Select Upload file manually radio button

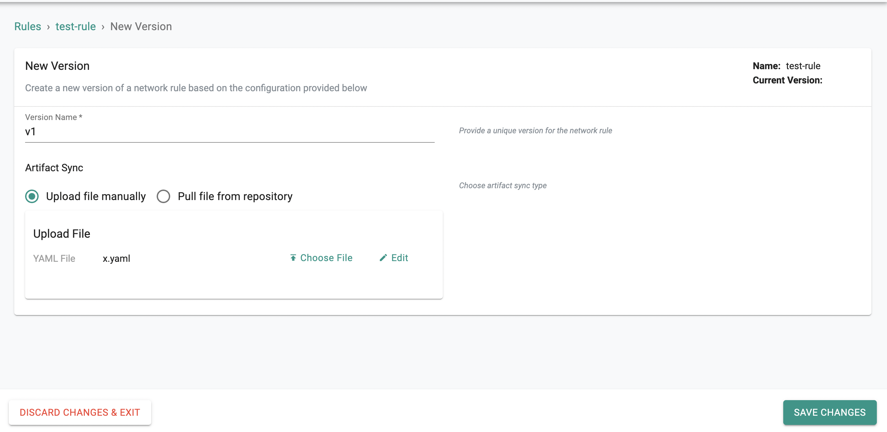[x=32, y=196]
